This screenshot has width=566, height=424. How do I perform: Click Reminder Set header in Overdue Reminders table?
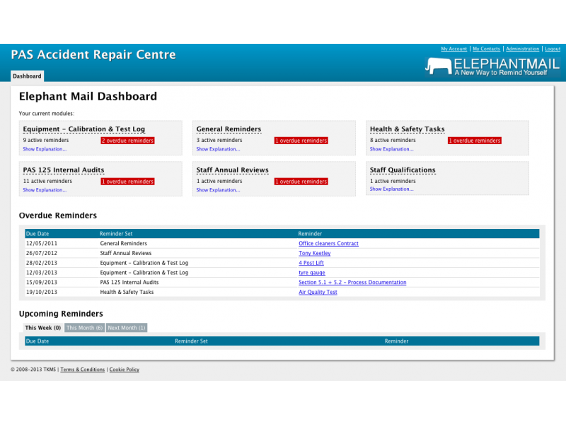coord(116,234)
